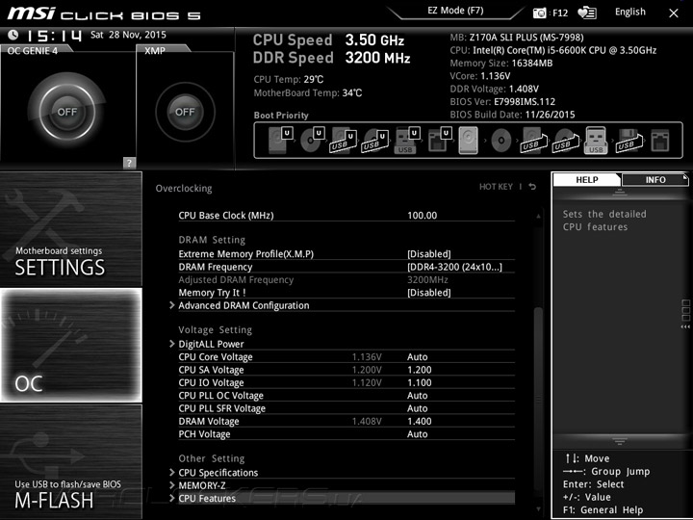Click the 15:14 system time
This screenshot has width=693, height=520.
point(54,36)
